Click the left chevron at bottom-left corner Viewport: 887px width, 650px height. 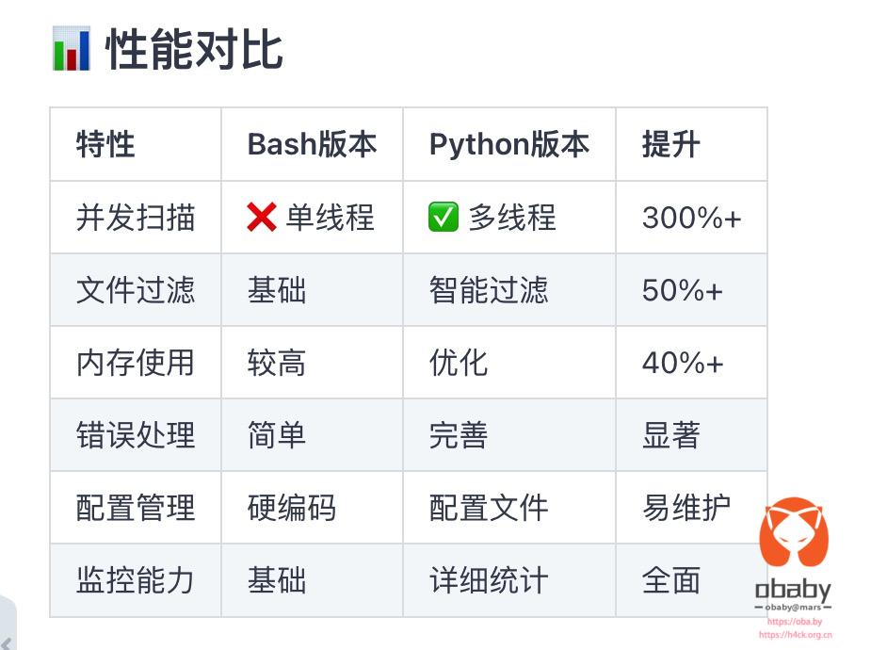(7, 642)
